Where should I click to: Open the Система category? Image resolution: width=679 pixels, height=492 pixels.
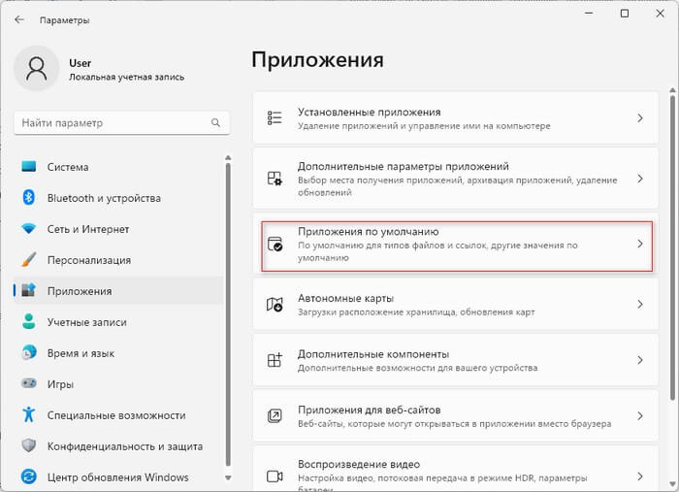[118, 167]
